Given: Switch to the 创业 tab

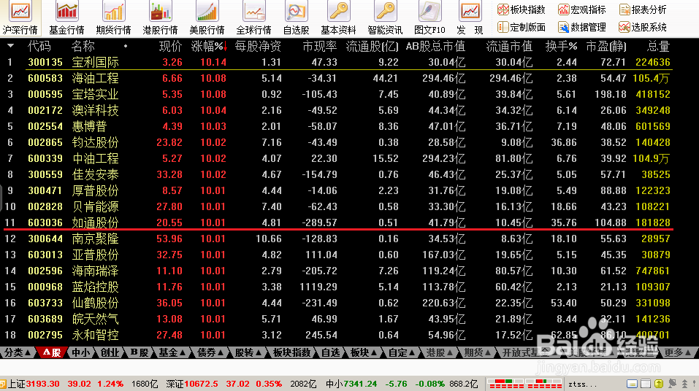Looking at the screenshot, I should (x=110, y=352).
